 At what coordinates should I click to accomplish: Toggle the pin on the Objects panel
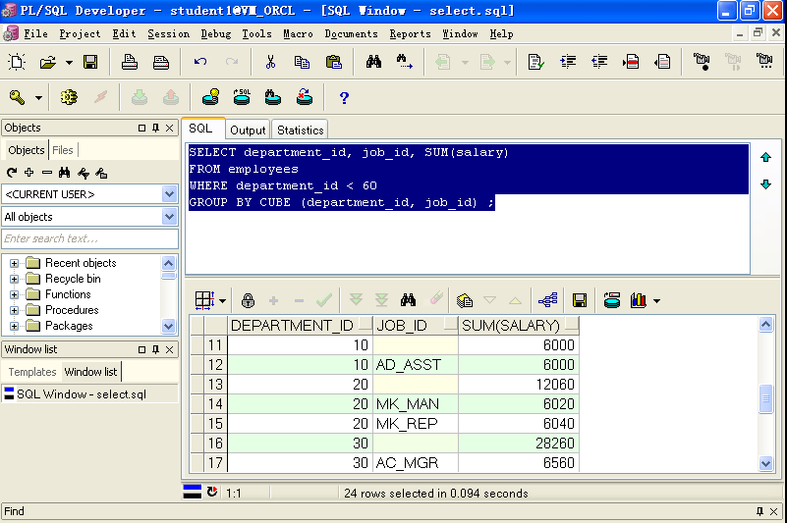[155, 128]
